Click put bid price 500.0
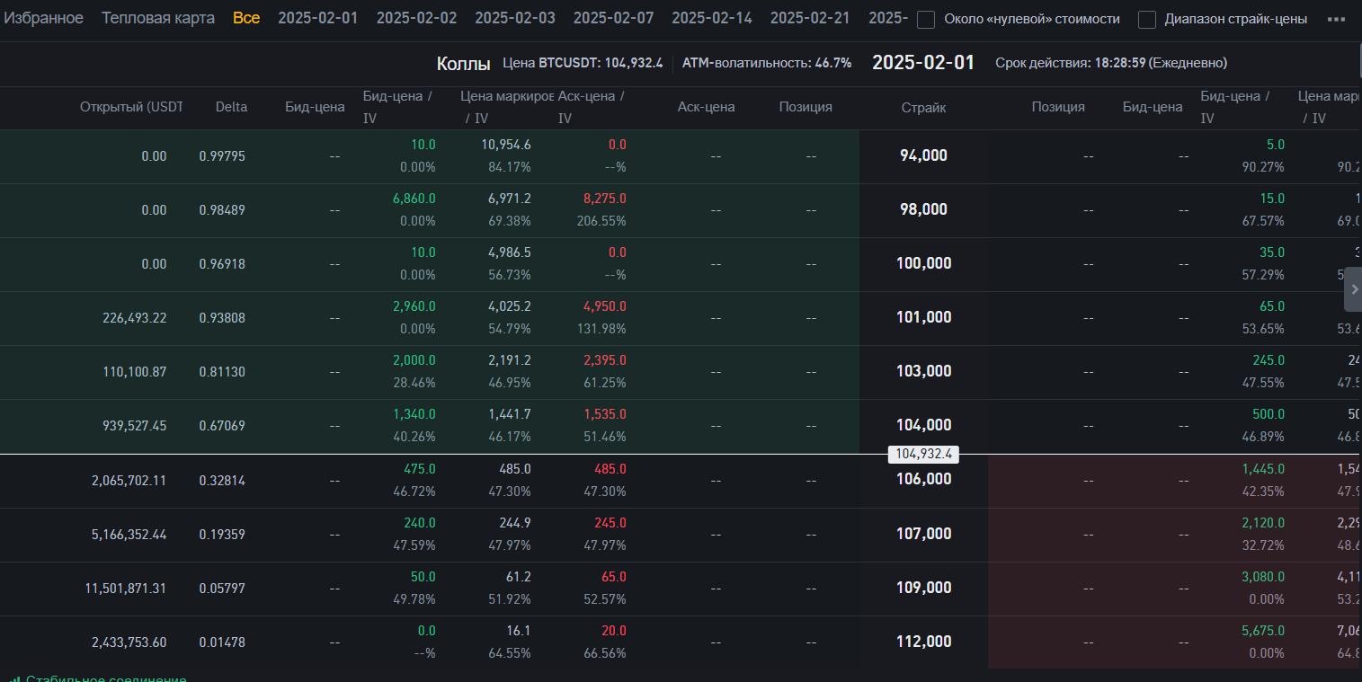Screen dimensions: 1362x682 (1269, 414)
